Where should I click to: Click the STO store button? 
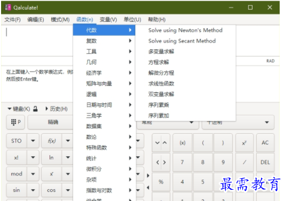[x=17, y=141]
